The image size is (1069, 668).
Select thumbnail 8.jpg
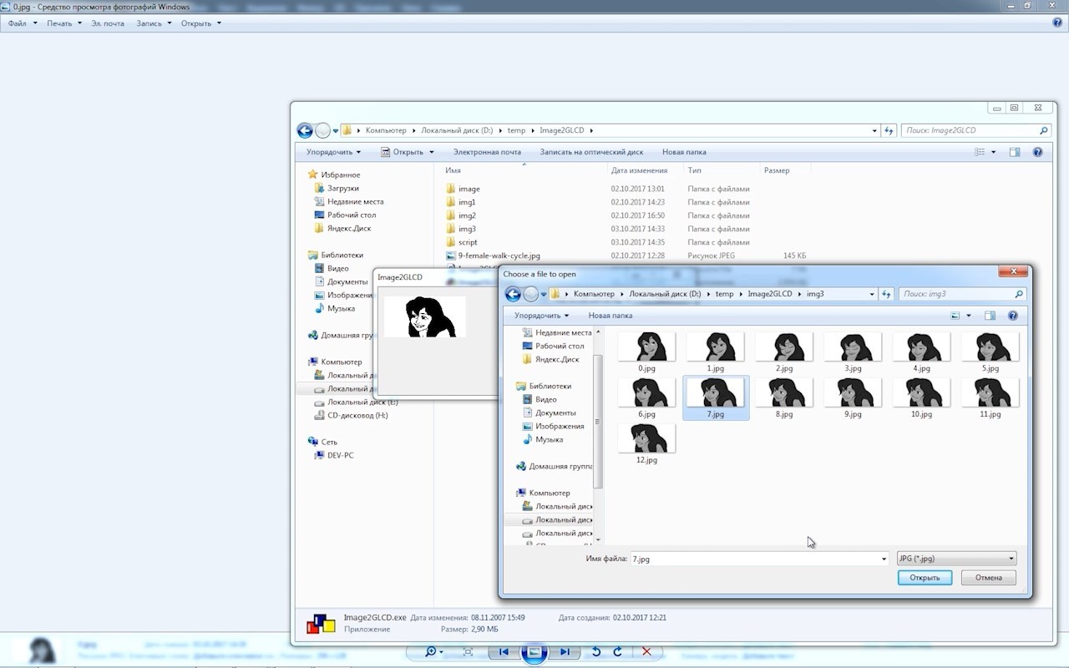pyautogui.click(x=783, y=397)
